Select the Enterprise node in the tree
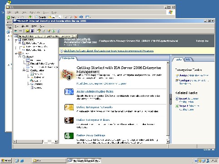219x164 pixels. click(x=27, y=40)
